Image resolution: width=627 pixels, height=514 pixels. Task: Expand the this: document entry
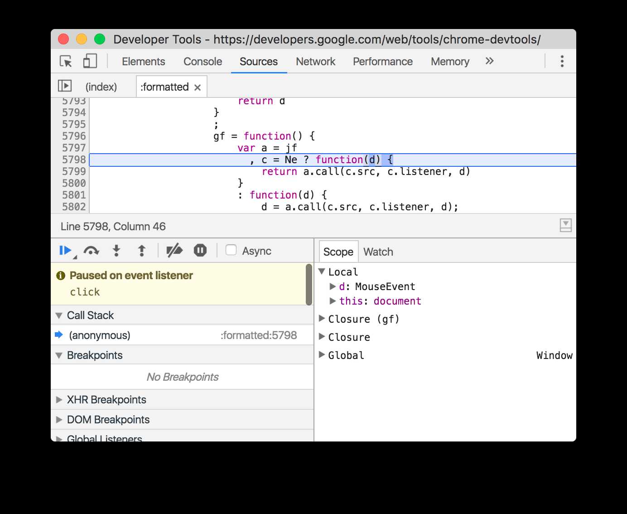coord(333,301)
